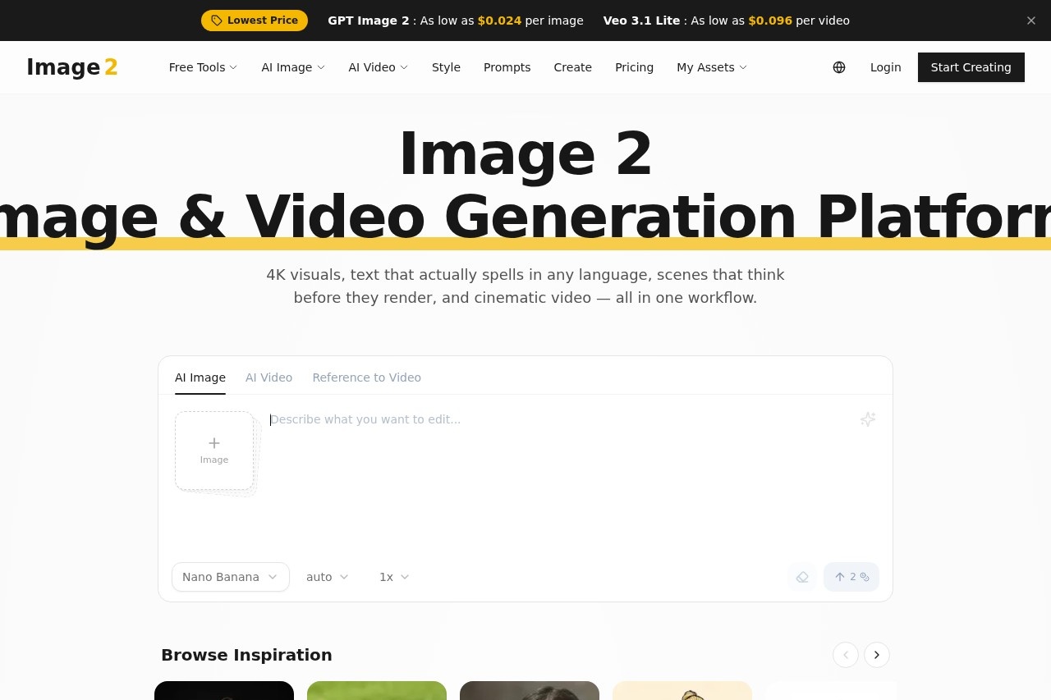Dismiss the top promo banner
The width and height of the screenshot is (1051, 700).
pyautogui.click(x=1031, y=21)
